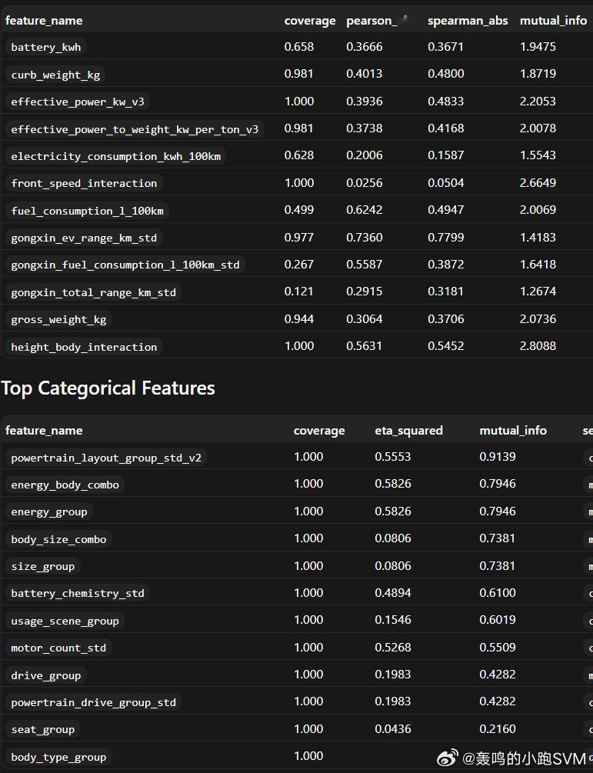Select the drive_group feature name
This screenshot has height=773, width=593.
pyautogui.click(x=46, y=675)
